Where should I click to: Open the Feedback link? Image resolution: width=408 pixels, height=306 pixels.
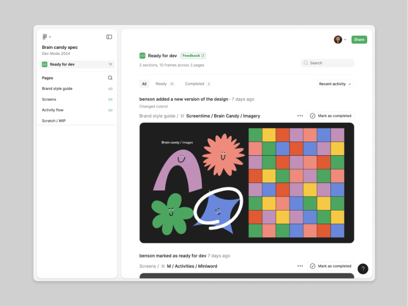click(193, 55)
